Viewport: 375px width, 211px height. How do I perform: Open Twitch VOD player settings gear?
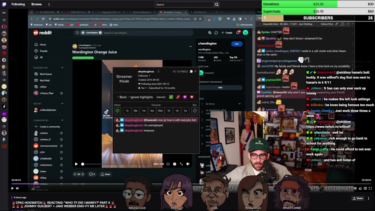(355, 188)
